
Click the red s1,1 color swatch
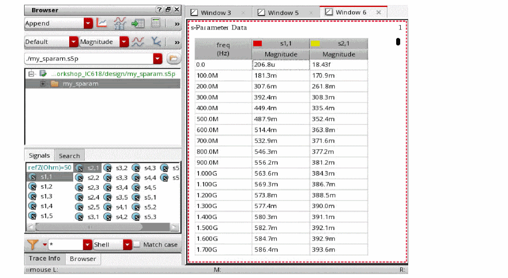[257, 43]
